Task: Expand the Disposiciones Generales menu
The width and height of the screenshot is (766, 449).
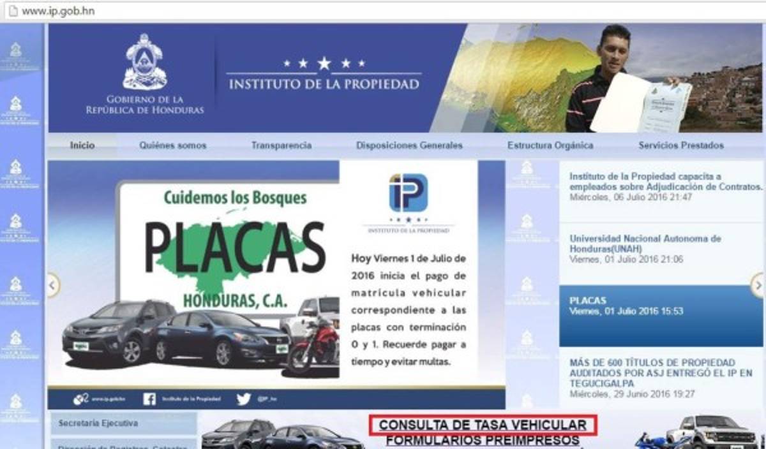Action: [409, 145]
